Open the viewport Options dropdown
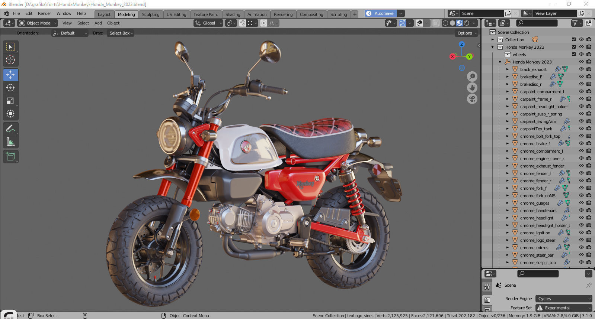 click(467, 33)
